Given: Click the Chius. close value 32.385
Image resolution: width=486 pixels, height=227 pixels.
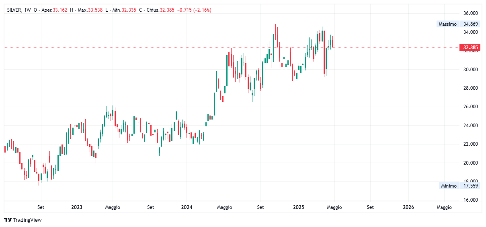Looking at the screenshot, I should [x=167, y=10].
